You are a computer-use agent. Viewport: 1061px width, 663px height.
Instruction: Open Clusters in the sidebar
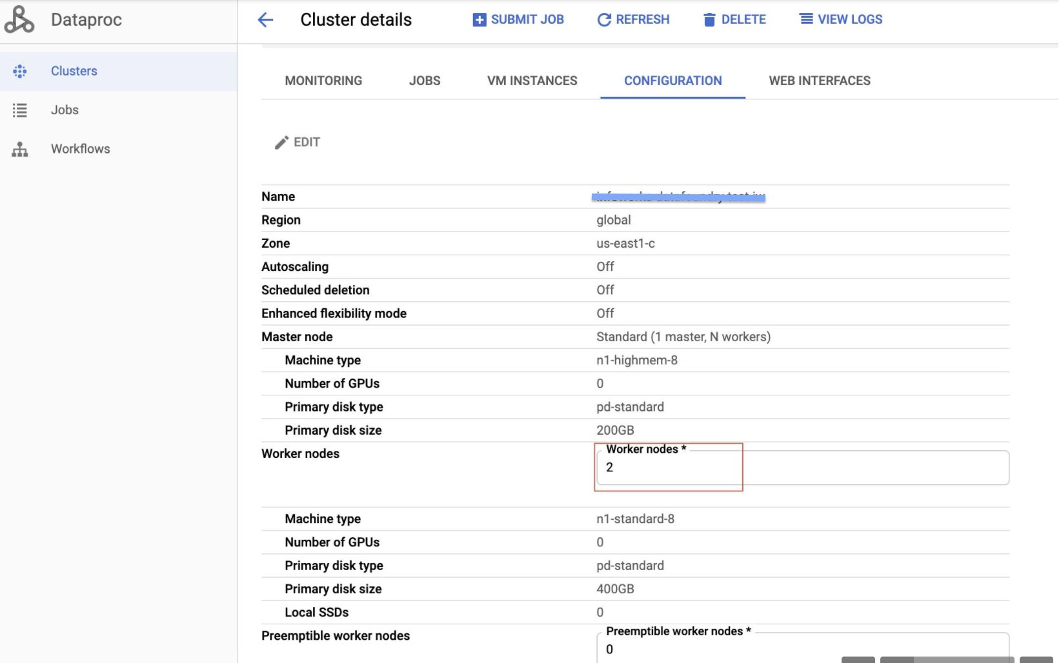(x=119, y=72)
